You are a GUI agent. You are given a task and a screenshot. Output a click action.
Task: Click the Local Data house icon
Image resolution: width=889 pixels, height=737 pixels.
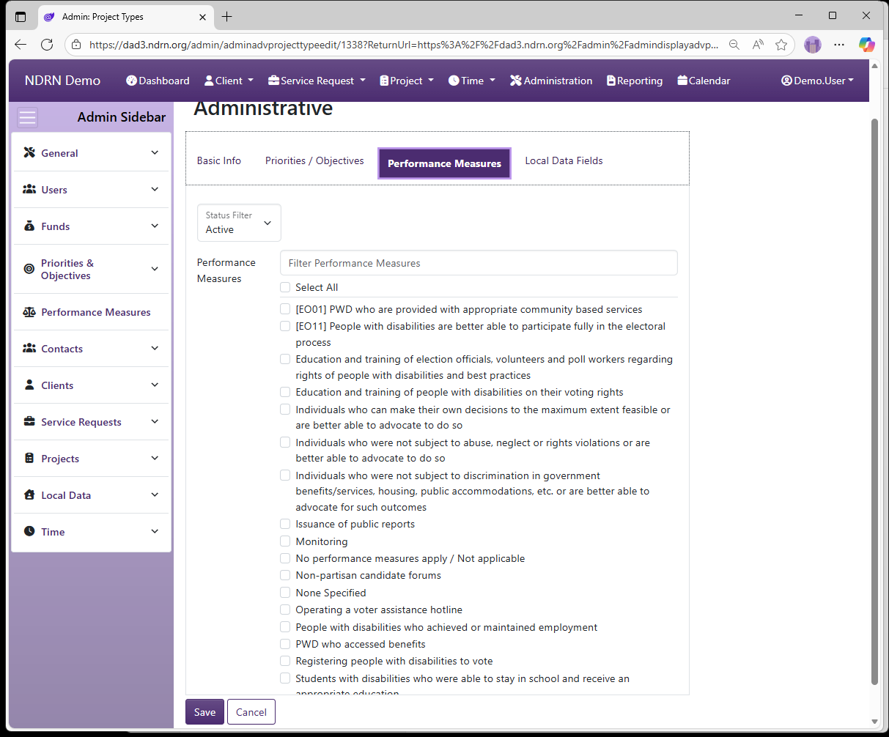pyautogui.click(x=29, y=495)
